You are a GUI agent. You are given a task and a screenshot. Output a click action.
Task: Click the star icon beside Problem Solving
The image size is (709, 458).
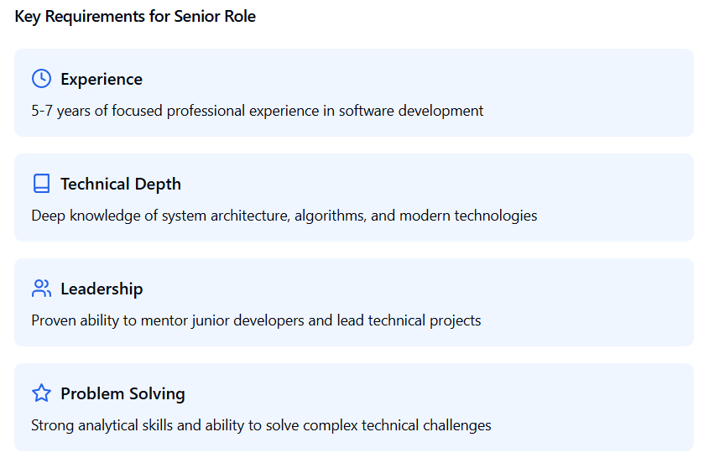(x=42, y=393)
